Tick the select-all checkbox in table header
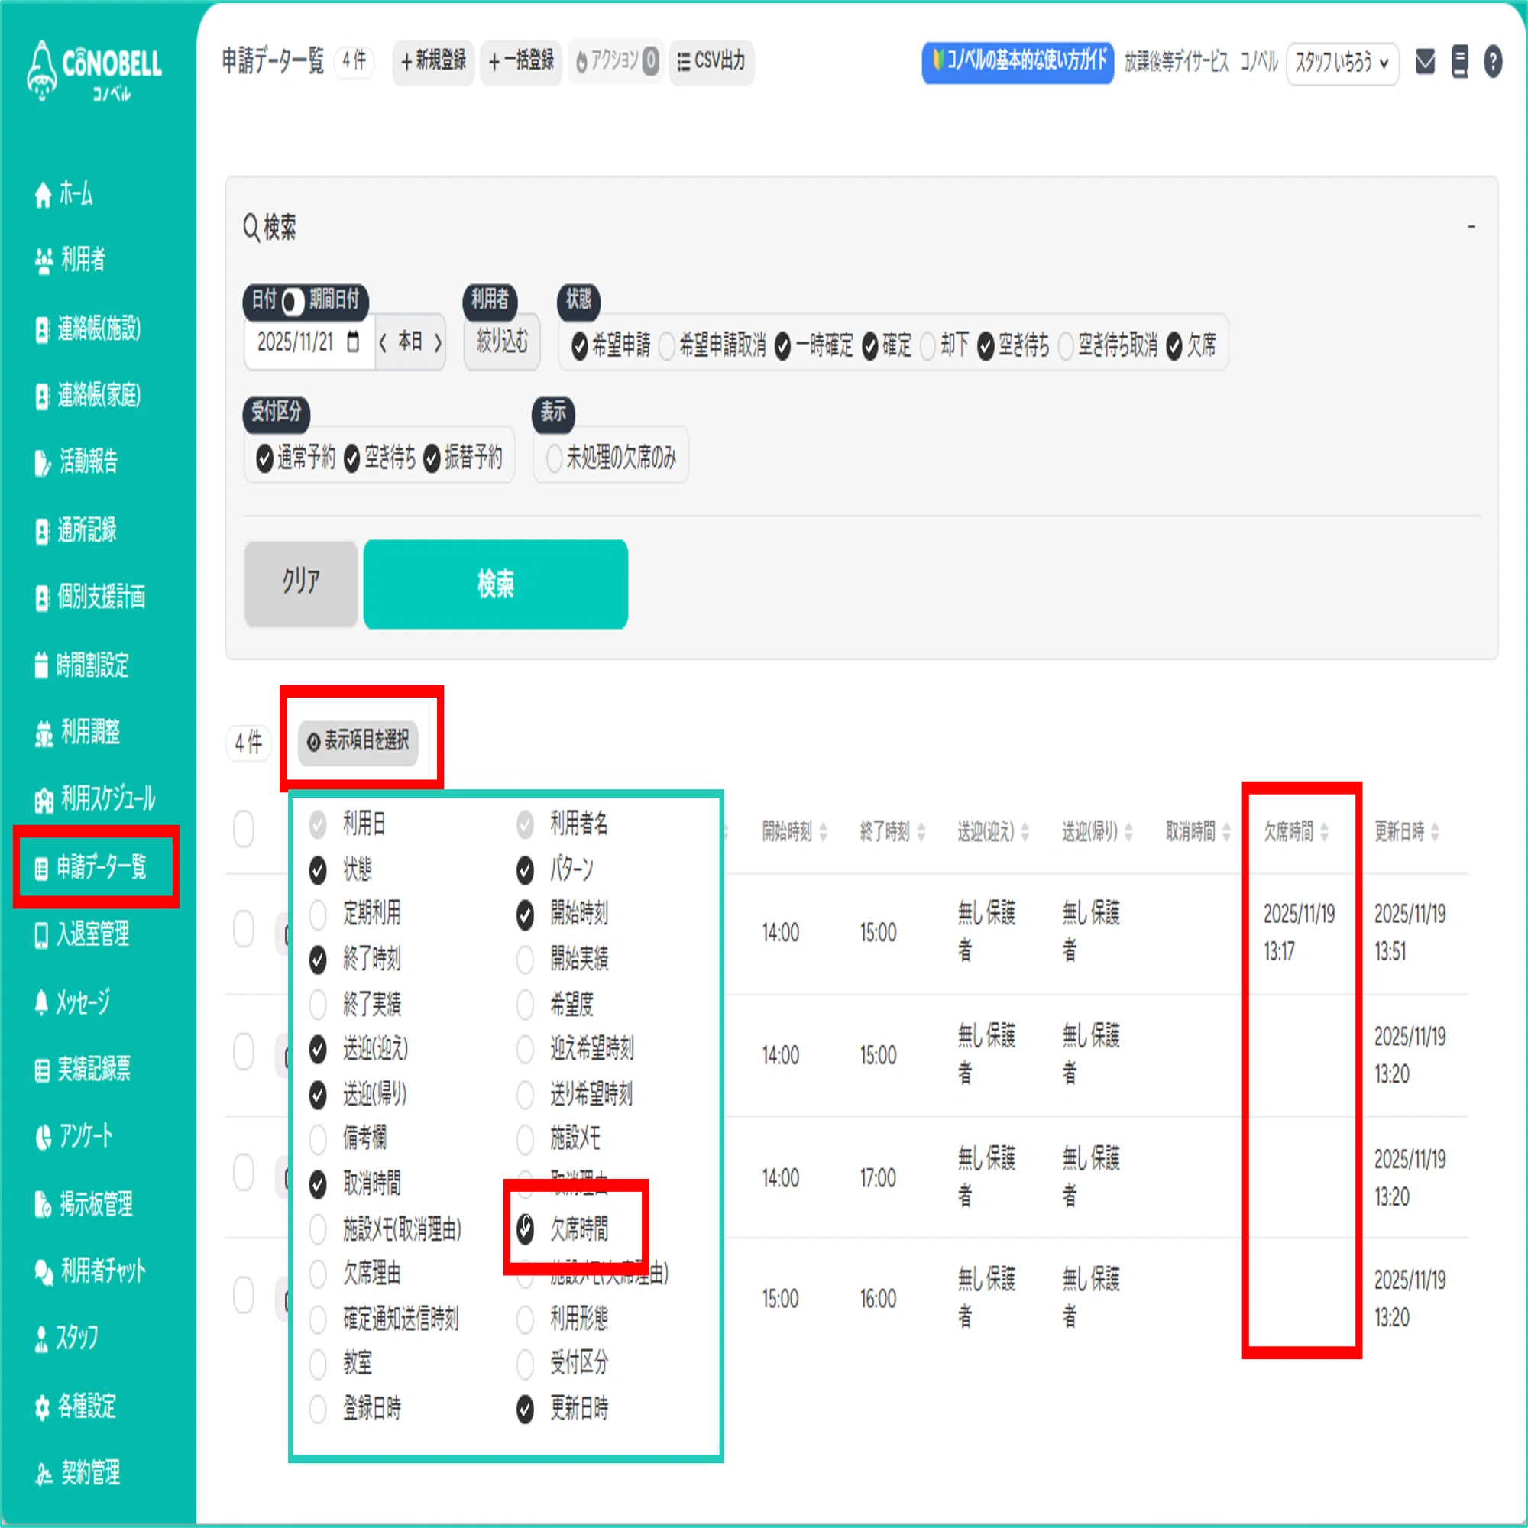Screen dimensions: 1528x1528 tap(244, 829)
